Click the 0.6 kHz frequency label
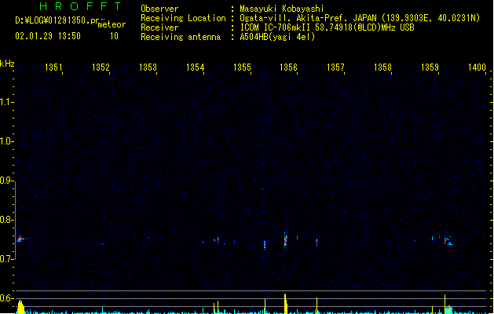The height and width of the screenshot is (314, 494). pyautogui.click(x=6, y=298)
